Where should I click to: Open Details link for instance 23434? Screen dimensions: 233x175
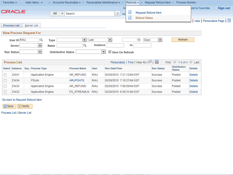(x=193, y=80)
